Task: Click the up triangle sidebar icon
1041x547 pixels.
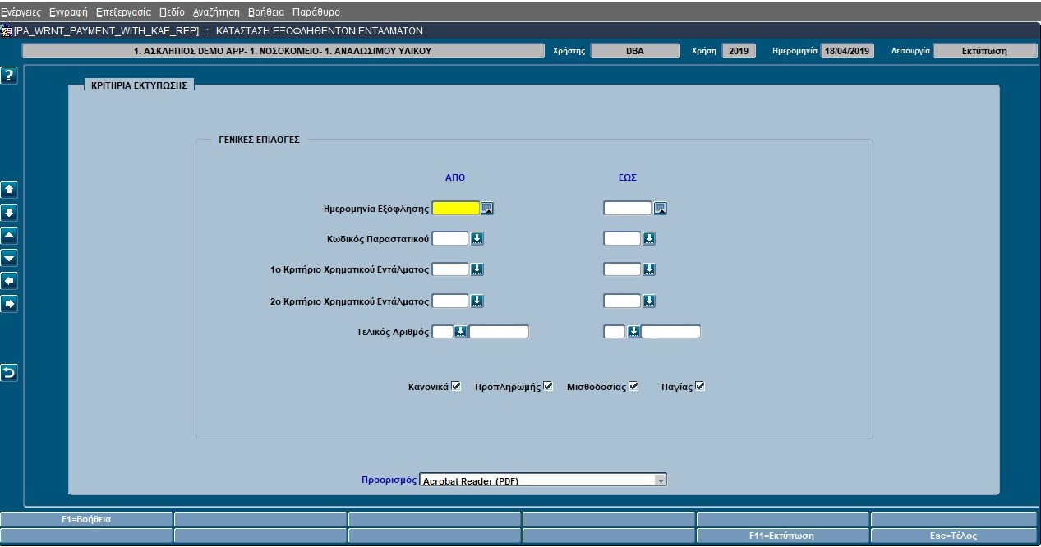Action: pyautogui.click(x=9, y=236)
